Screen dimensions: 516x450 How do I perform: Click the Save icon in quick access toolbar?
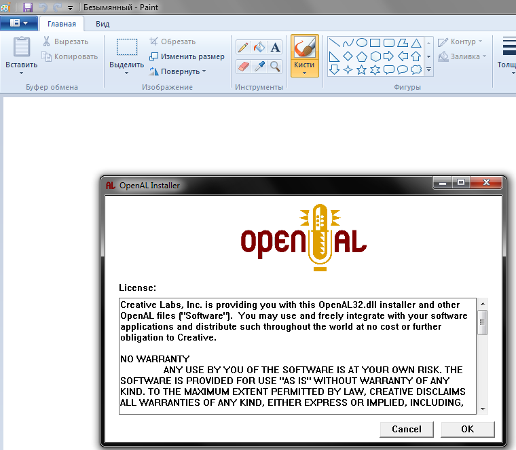(x=28, y=7)
